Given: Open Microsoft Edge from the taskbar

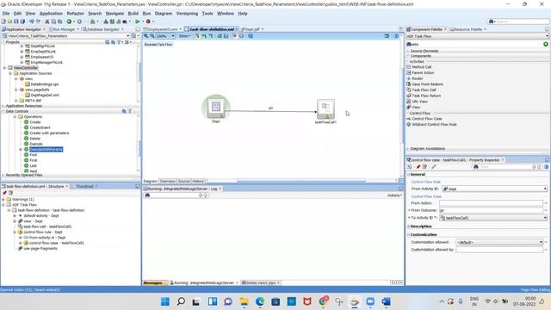Looking at the screenshot, I should 260,301.
